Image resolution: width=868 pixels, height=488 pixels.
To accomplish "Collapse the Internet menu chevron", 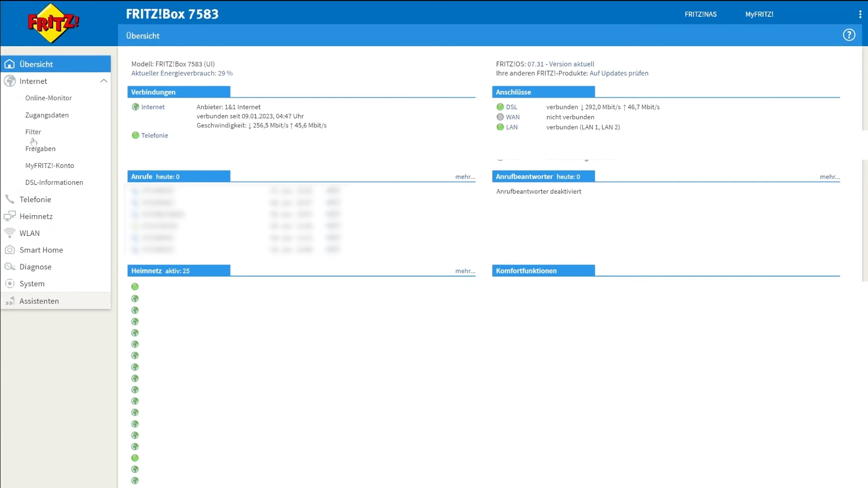I will [104, 81].
